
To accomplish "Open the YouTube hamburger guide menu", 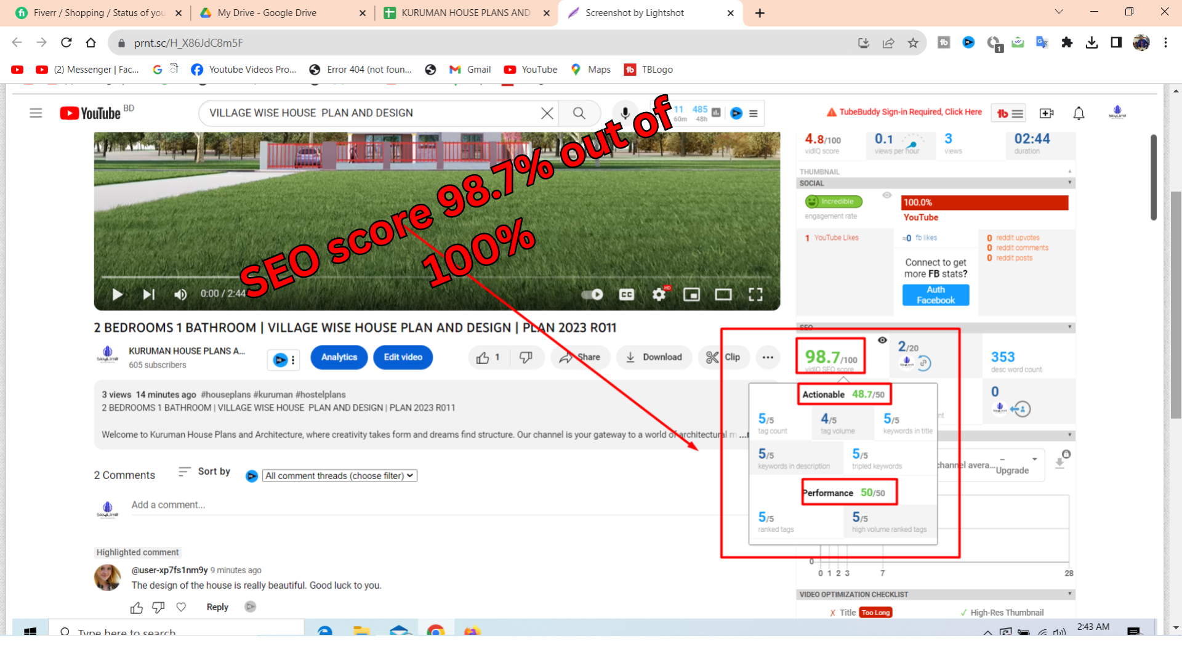I will 36,113.
